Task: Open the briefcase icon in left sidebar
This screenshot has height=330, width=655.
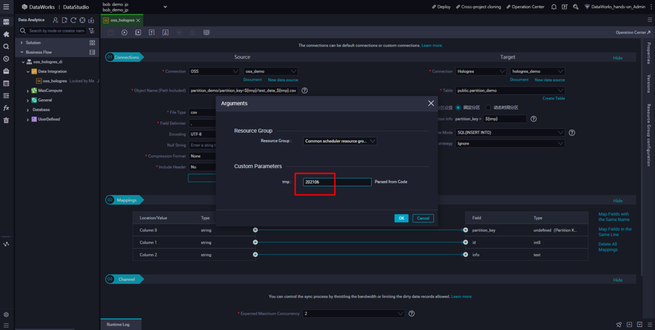Action: [6, 71]
